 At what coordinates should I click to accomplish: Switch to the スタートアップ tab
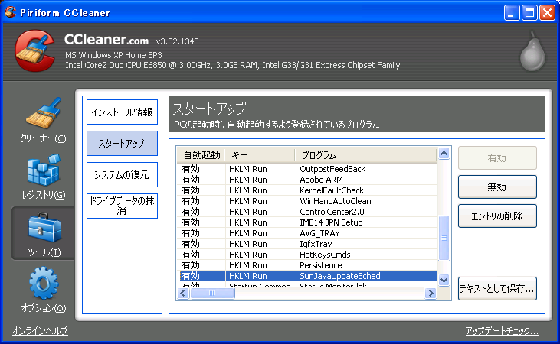[122, 143]
